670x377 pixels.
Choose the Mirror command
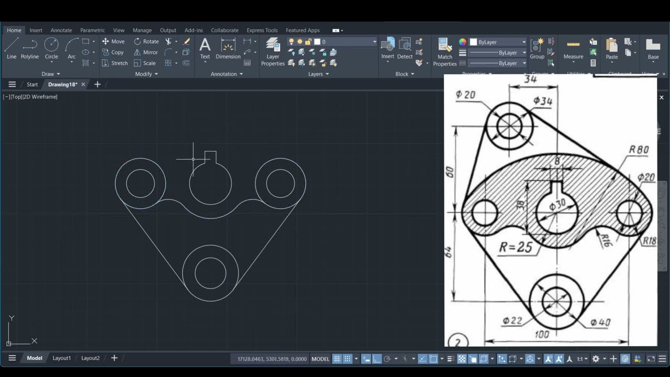coord(146,52)
